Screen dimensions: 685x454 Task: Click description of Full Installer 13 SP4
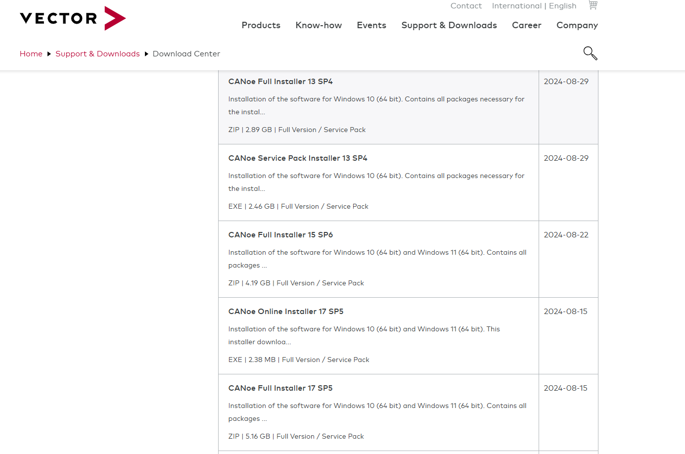pyautogui.click(x=376, y=105)
